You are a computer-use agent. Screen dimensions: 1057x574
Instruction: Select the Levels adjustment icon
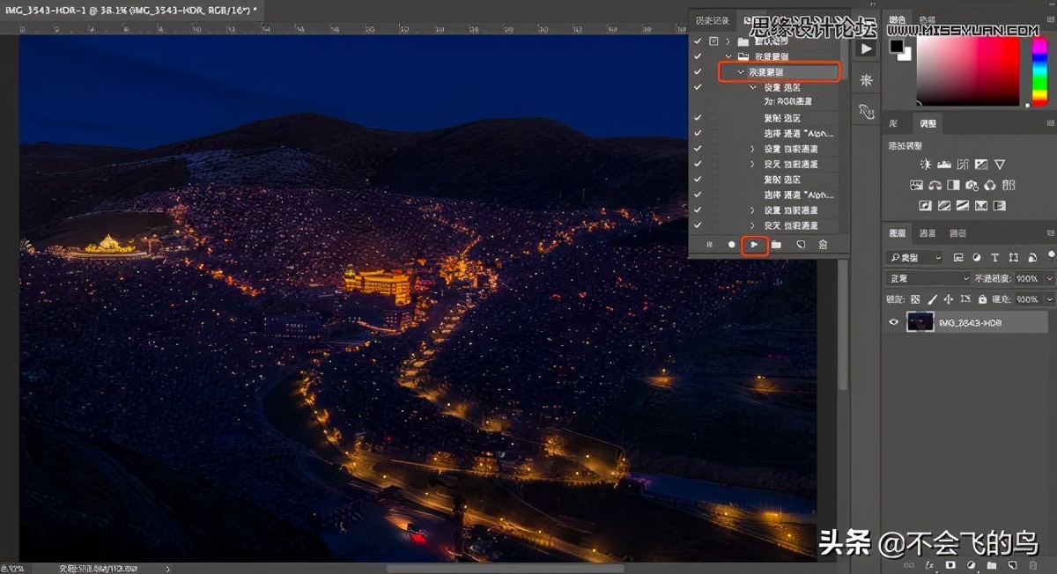(944, 165)
